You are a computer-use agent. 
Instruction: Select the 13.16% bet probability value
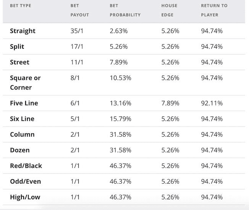[120, 103]
